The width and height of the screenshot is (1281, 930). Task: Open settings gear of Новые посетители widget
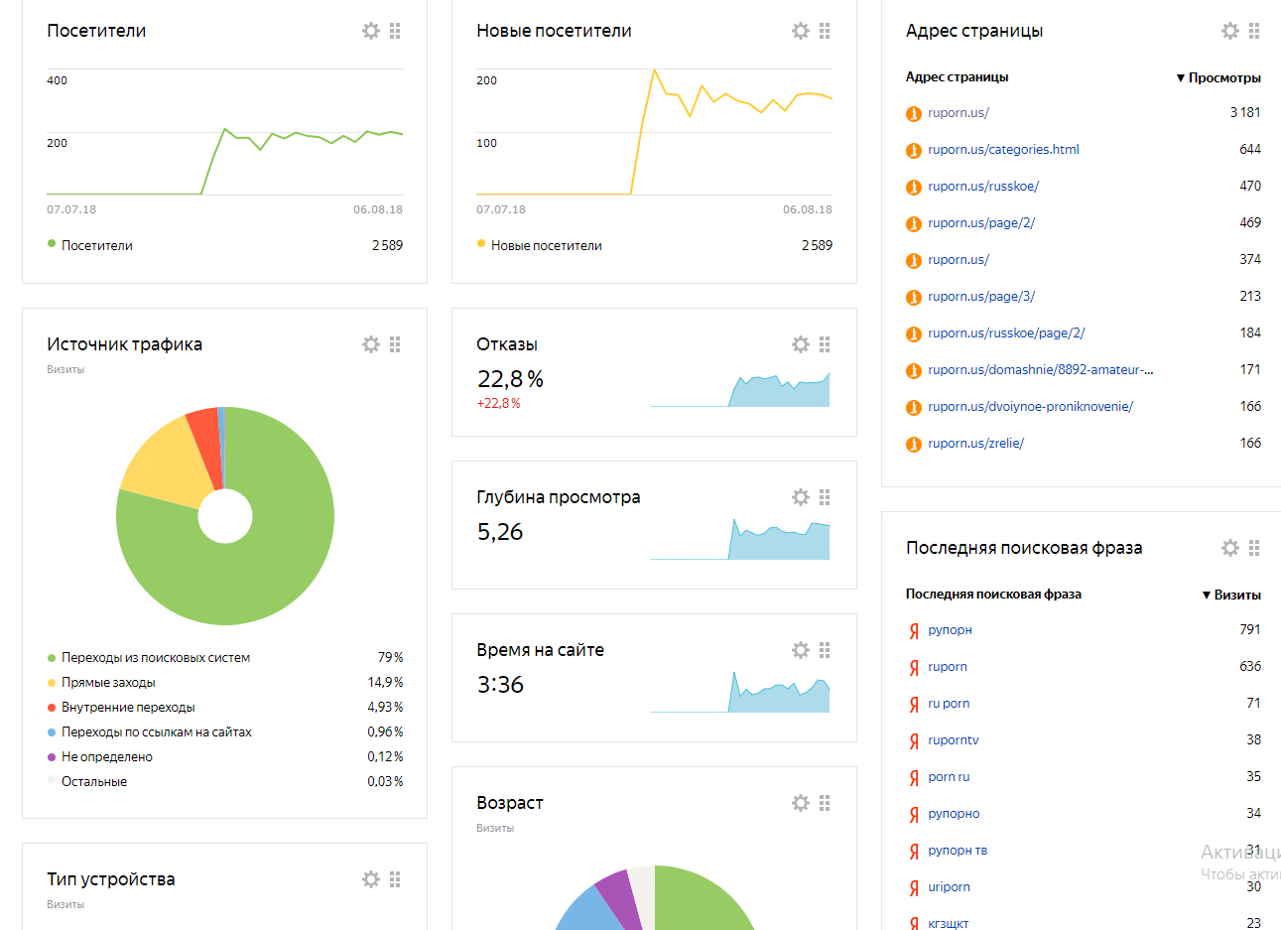(801, 31)
